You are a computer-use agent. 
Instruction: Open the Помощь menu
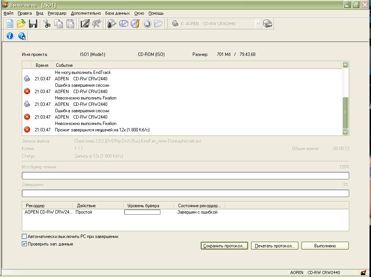(156, 13)
